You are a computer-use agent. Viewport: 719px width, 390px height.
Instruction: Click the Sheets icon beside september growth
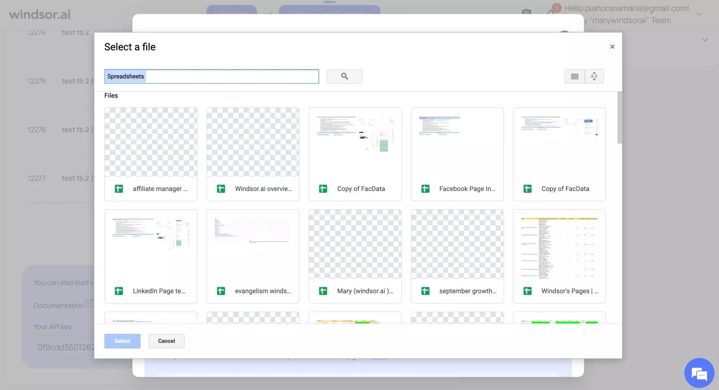pos(425,291)
